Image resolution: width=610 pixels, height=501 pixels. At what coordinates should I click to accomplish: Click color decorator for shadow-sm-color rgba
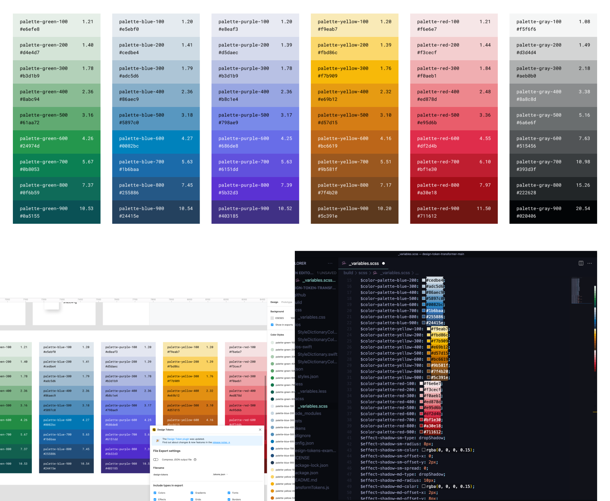424,450
